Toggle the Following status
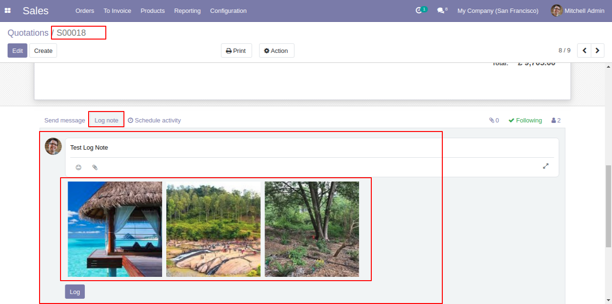 click(525, 121)
